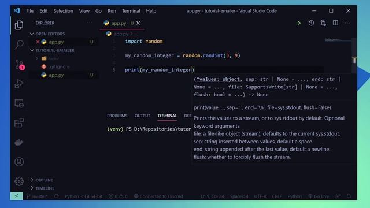
Task: Open the View menu
Action: pos(84,11)
